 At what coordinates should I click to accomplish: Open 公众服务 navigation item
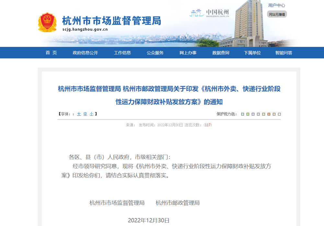(155, 53)
